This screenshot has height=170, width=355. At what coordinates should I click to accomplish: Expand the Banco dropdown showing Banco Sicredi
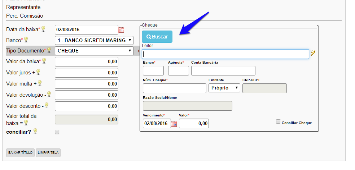coord(94,40)
